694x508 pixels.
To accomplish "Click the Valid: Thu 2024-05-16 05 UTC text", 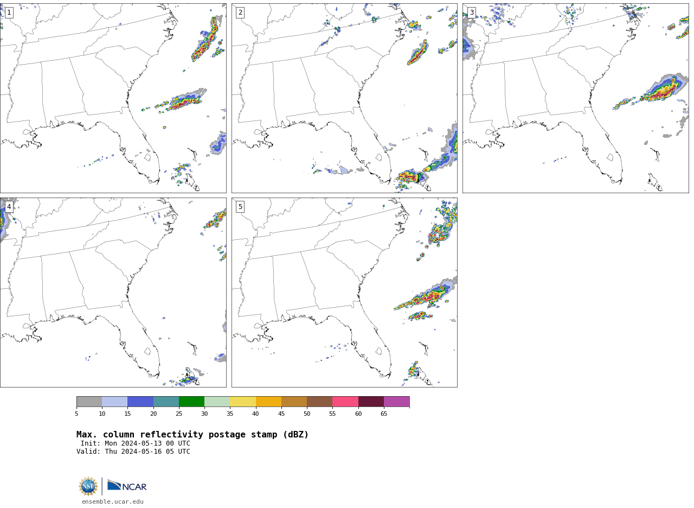I will (x=133, y=452).
